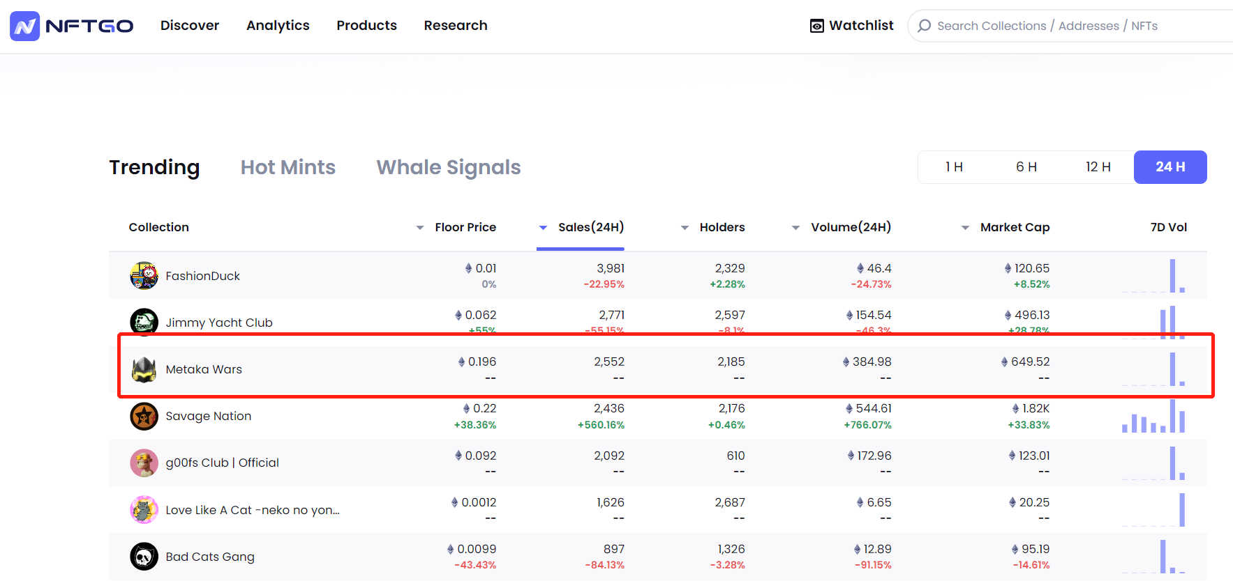Click the -91.15% volume change value
1233x581 pixels.
tap(873, 565)
